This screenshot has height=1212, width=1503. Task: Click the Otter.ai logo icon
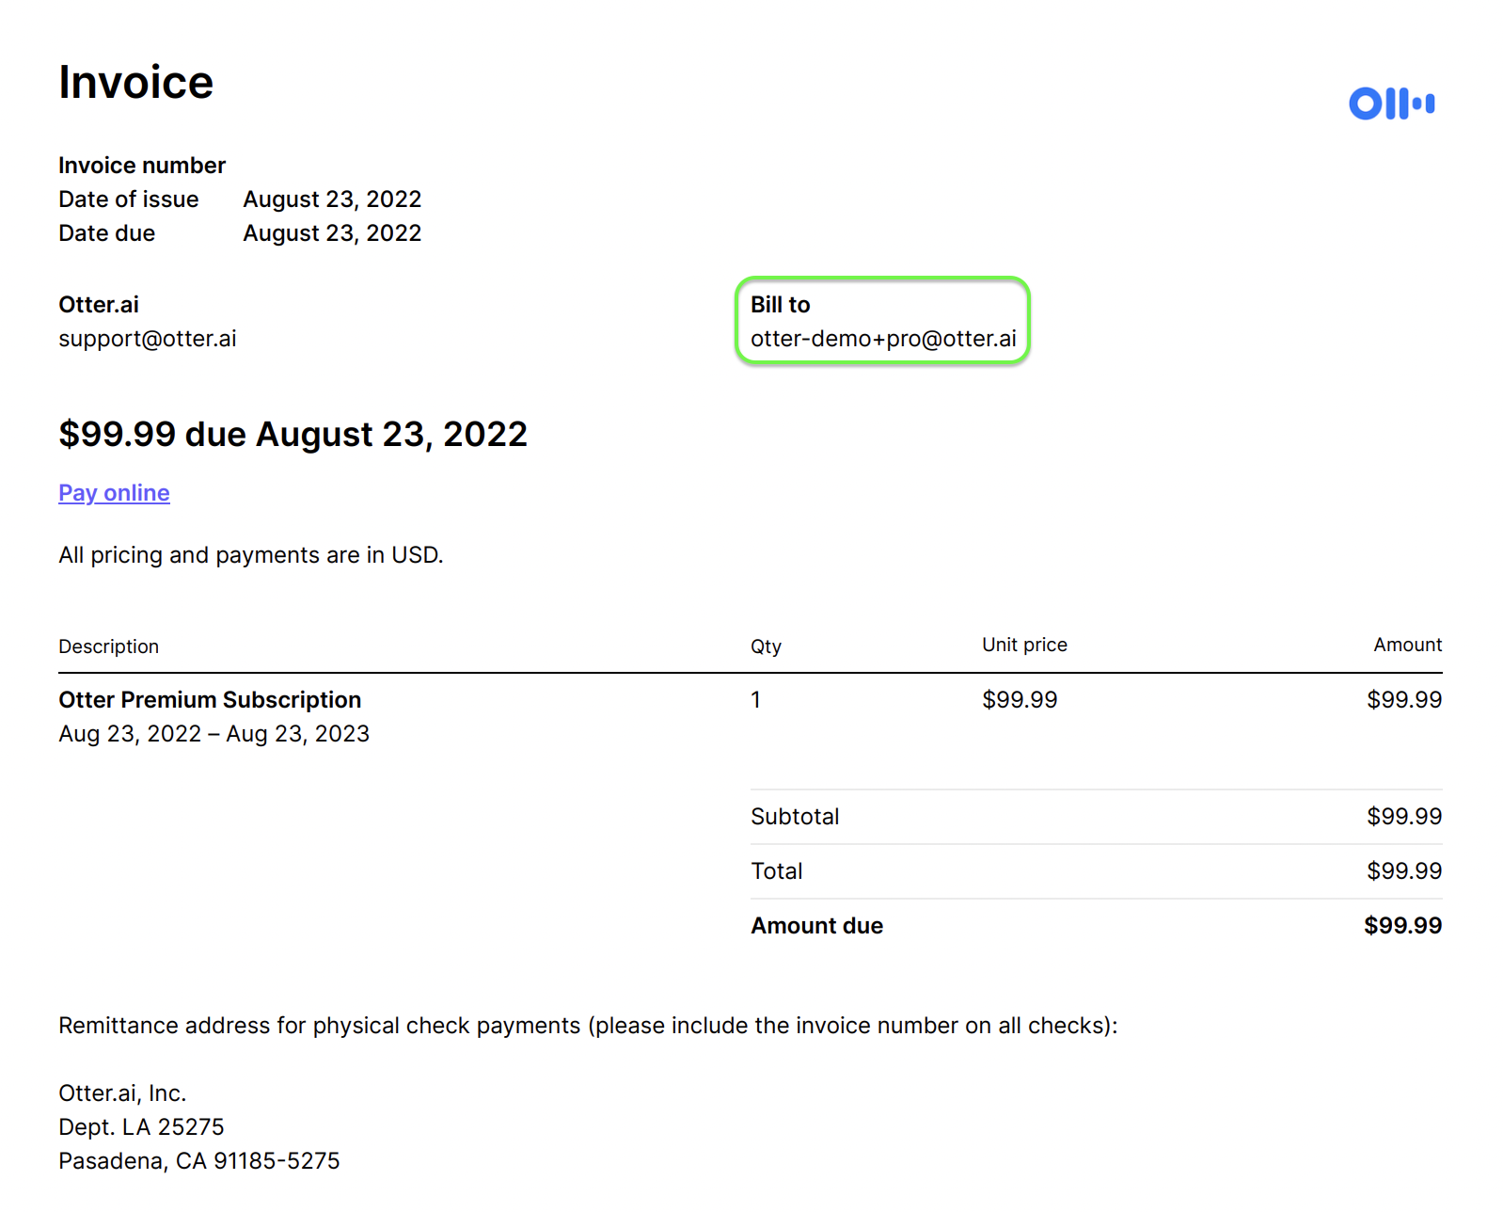point(1391,104)
